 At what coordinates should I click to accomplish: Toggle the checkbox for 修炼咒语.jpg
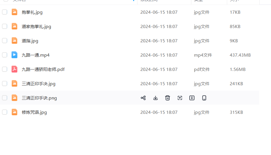point(5,112)
